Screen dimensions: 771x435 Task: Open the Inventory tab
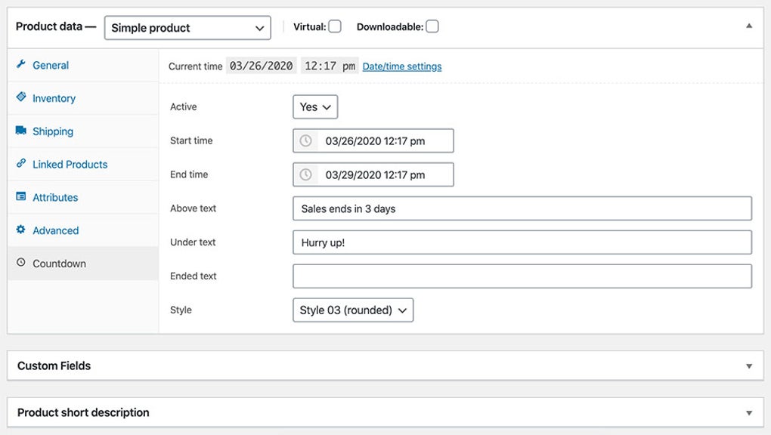(x=54, y=98)
